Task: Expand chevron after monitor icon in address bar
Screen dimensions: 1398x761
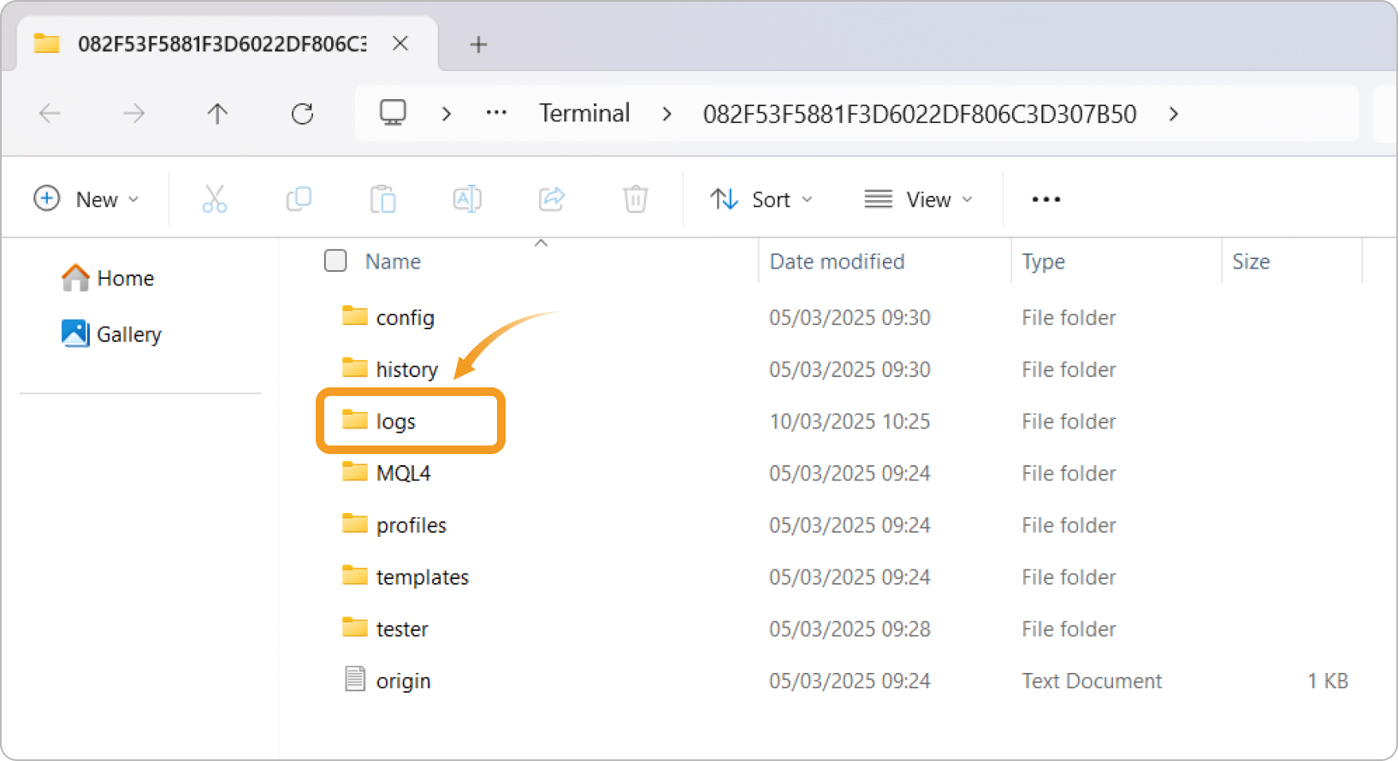Action: tap(446, 113)
